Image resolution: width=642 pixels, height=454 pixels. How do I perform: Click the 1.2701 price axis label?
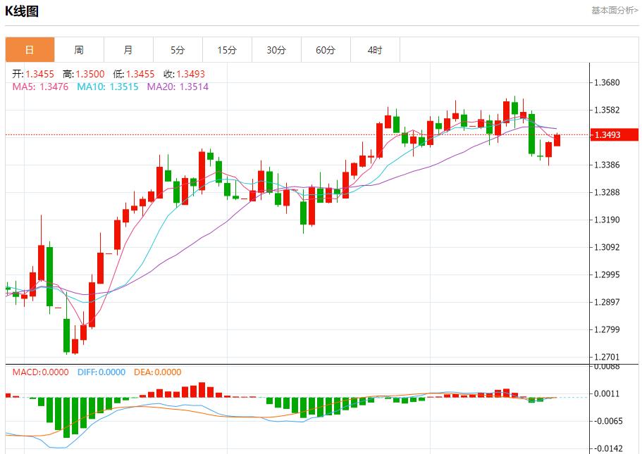point(607,358)
